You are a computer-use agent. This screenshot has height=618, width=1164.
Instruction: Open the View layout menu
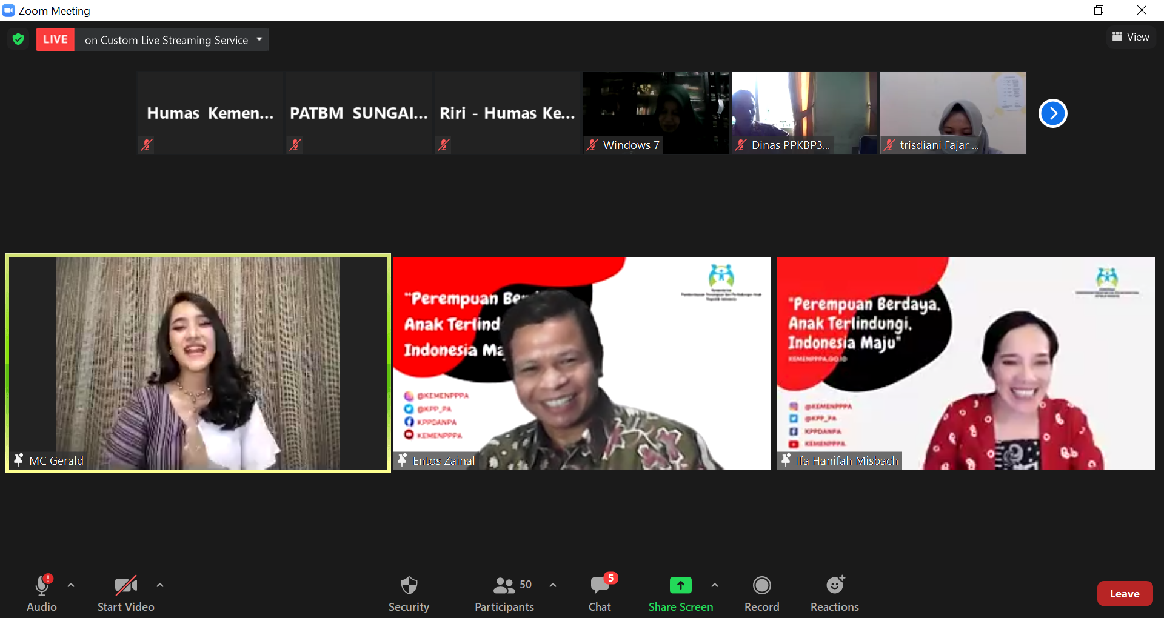[x=1131, y=37]
